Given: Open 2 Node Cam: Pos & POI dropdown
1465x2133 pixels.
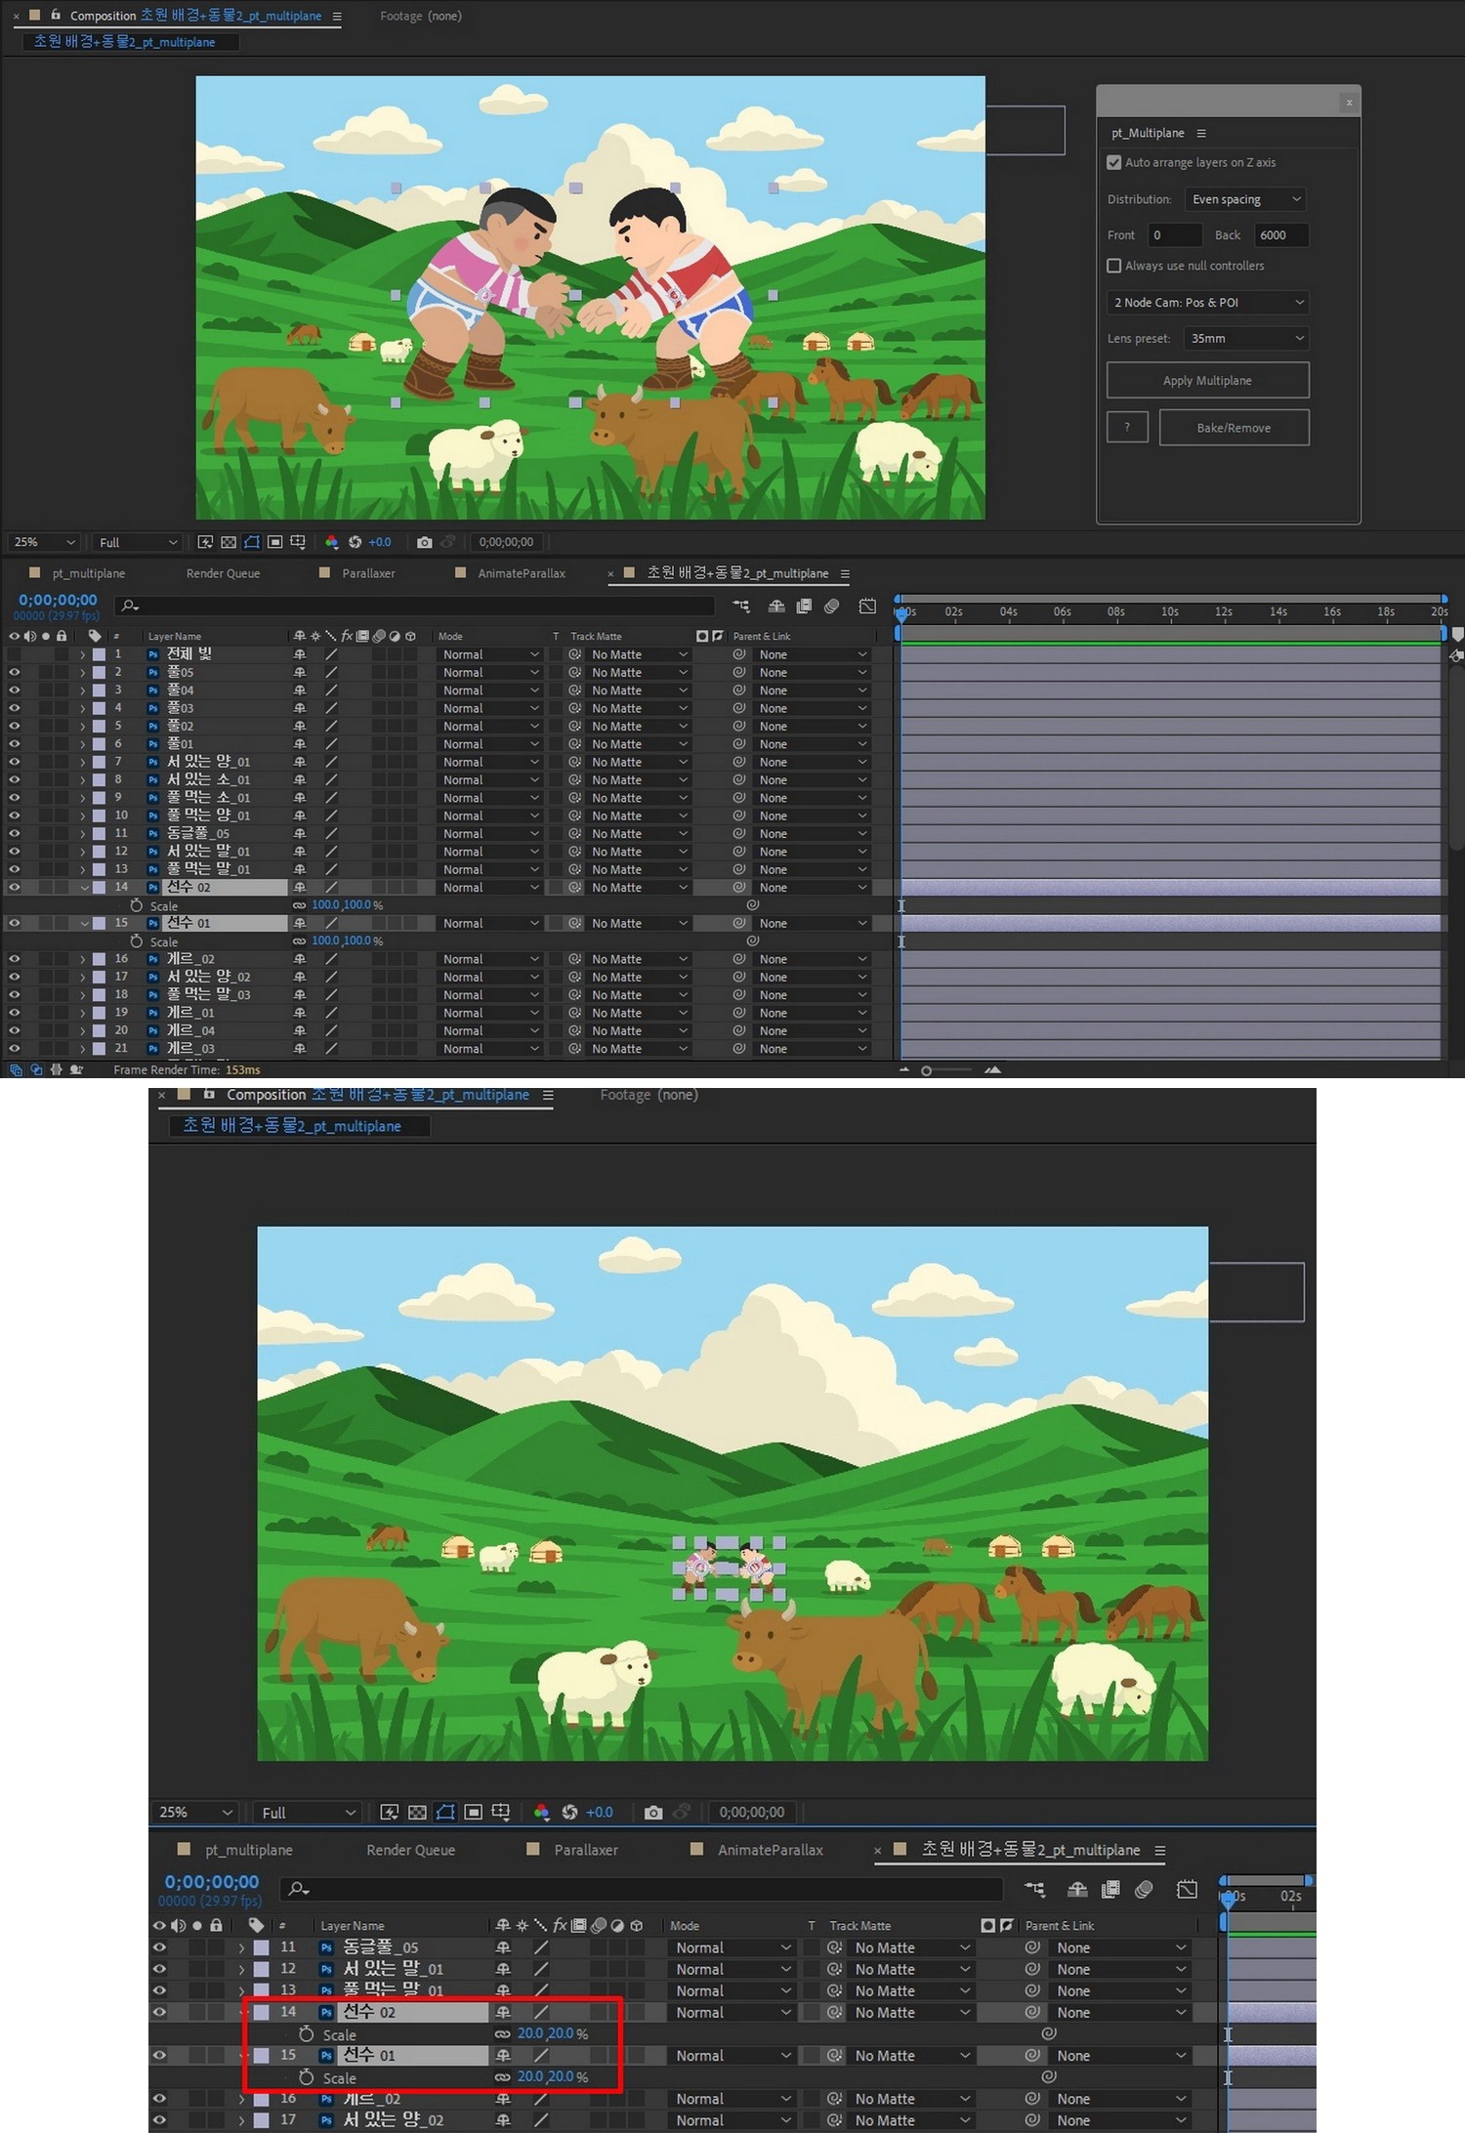Looking at the screenshot, I should (1207, 303).
